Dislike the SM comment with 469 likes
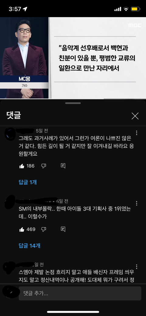Image resolution: width=146 pixels, height=316 pixels. click(x=43, y=229)
